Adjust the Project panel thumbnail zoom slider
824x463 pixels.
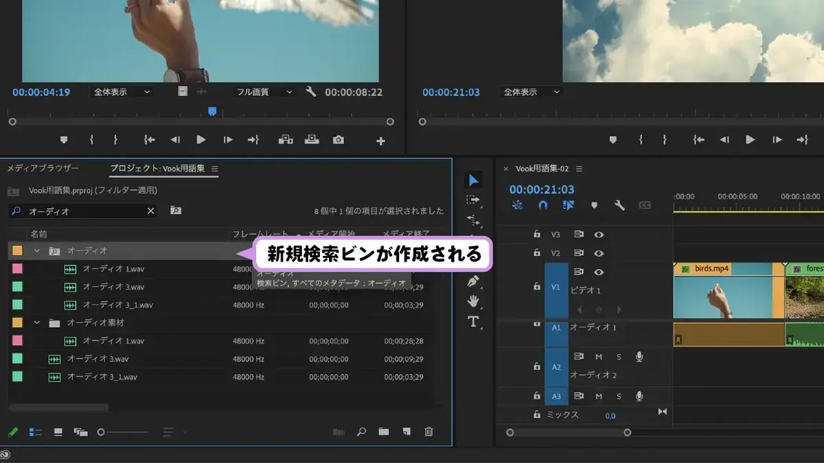point(123,432)
